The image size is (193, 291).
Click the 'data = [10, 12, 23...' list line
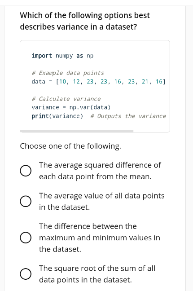click(98, 81)
